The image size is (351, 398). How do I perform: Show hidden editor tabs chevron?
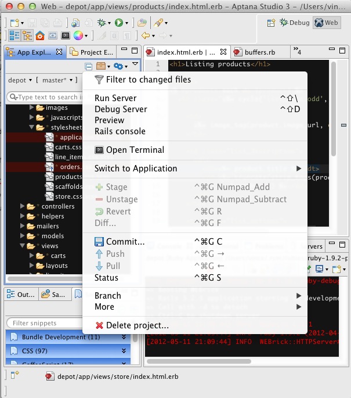click(x=297, y=50)
